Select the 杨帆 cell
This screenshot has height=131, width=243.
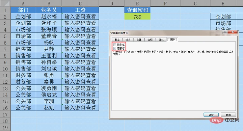pos(49,43)
